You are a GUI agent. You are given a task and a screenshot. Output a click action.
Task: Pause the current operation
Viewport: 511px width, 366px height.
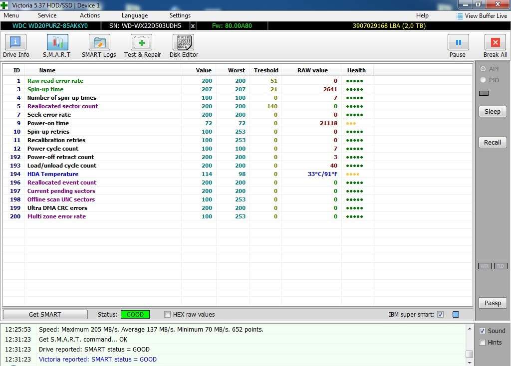click(x=458, y=46)
